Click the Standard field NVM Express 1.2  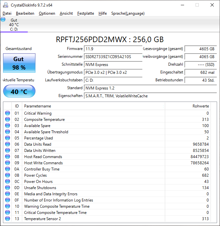pyautogui.click(x=150, y=88)
